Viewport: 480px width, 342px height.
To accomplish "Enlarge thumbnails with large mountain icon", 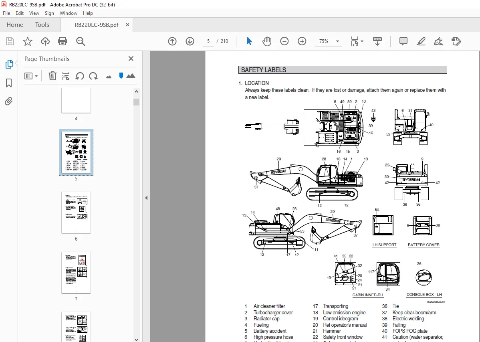I will click(131, 76).
